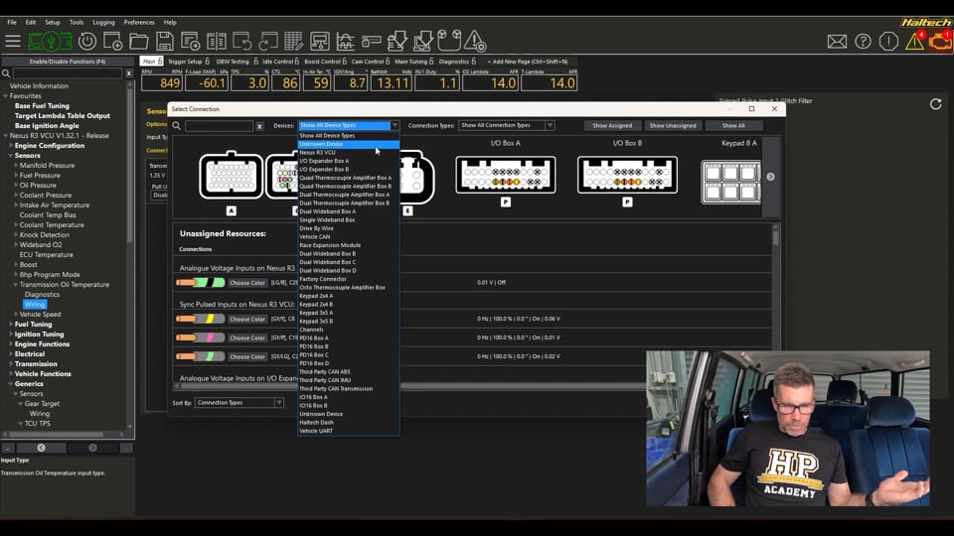
Task: Open a map file via the folder icon
Action: 139,42
